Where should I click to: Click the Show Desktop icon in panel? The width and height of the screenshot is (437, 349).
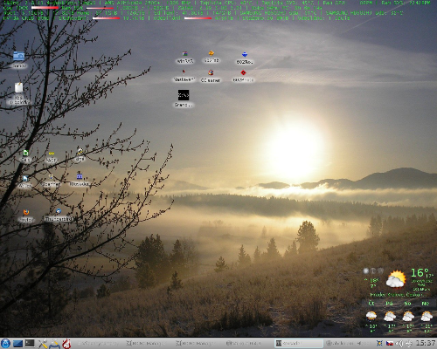[x=17, y=344]
